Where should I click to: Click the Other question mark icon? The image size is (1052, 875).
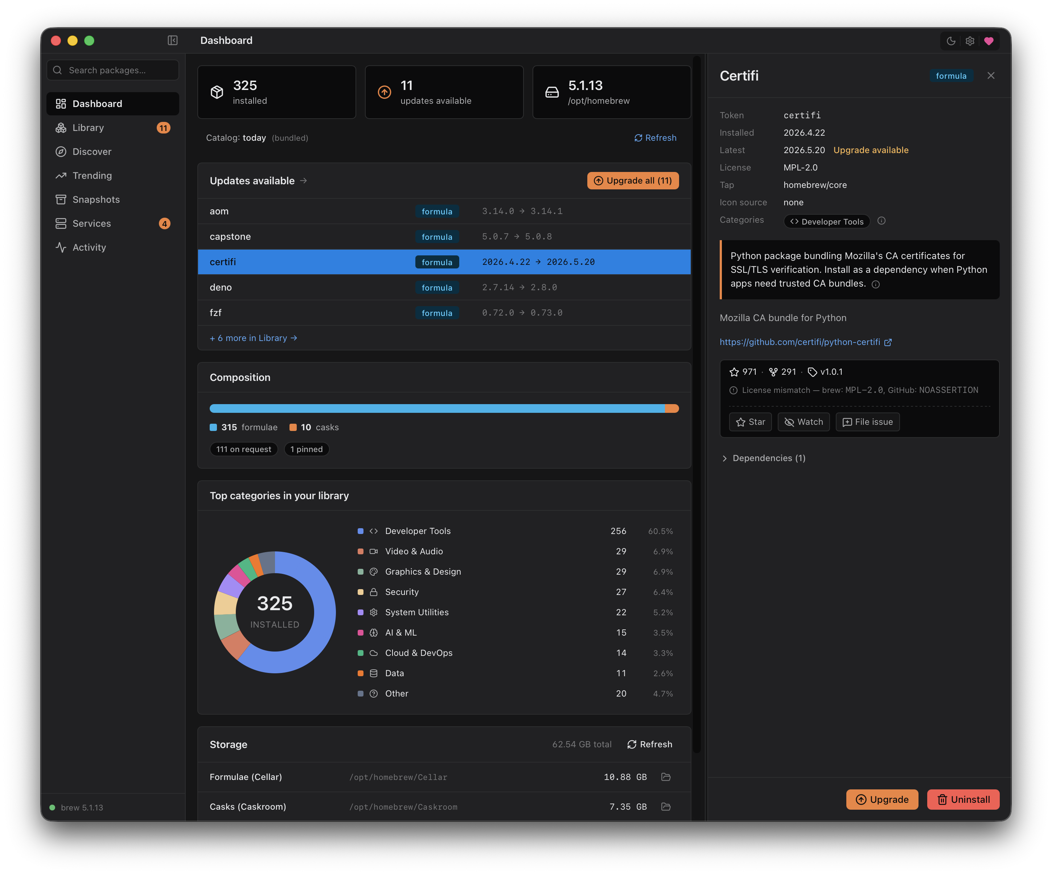point(374,694)
